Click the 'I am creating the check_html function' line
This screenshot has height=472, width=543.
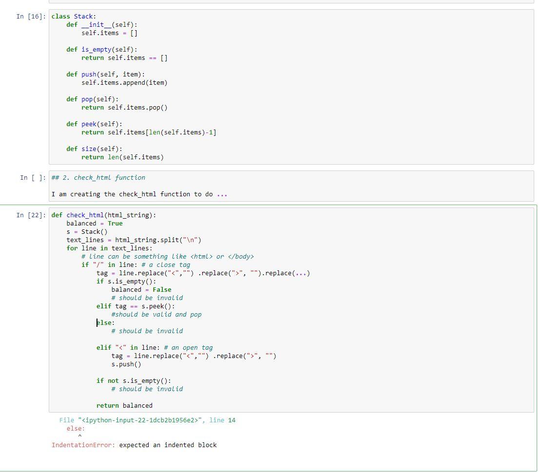[139, 194]
